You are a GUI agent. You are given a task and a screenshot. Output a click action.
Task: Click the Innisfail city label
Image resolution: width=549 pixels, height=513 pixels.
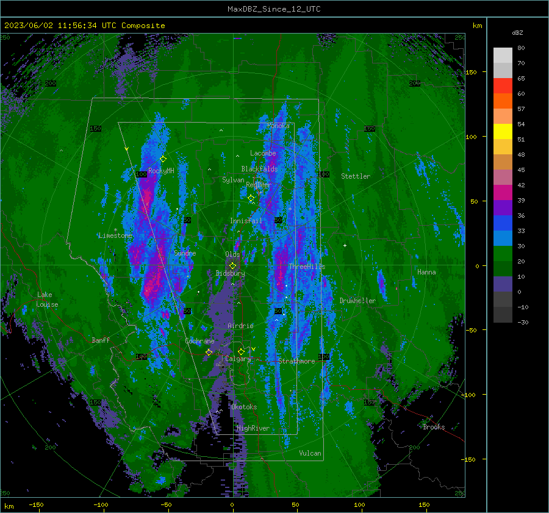tap(246, 221)
